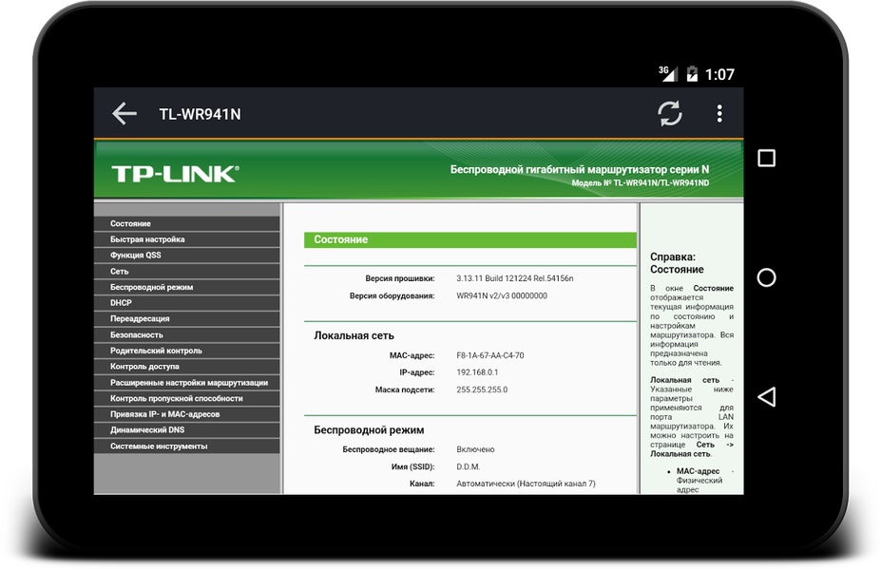Image resolution: width=881 pixels, height=570 pixels.
Task: Click MAC address value F8-1A-67-AA-C4-70
Action: [x=490, y=355]
